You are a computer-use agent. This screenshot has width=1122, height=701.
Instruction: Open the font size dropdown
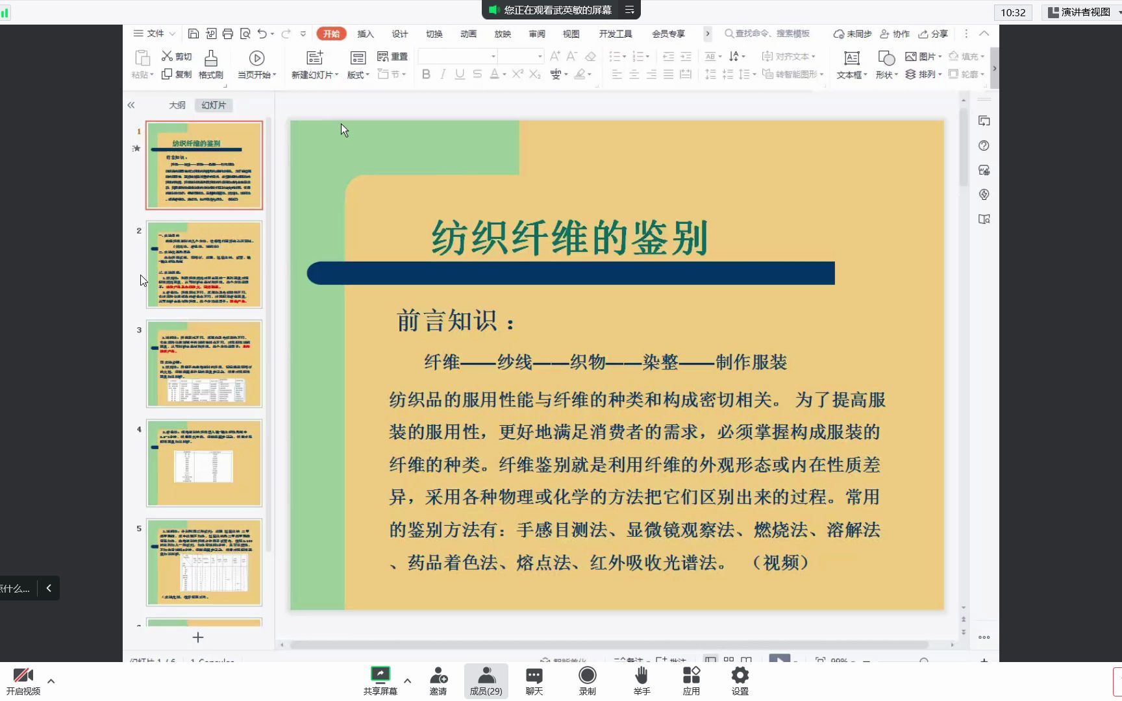click(x=540, y=56)
